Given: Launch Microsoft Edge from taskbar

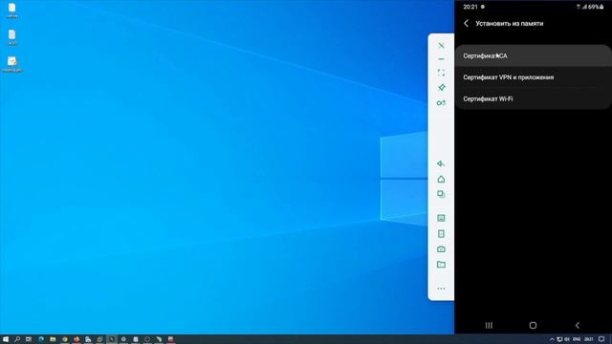Looking at the screenshot, I should (x=41, y=339).
